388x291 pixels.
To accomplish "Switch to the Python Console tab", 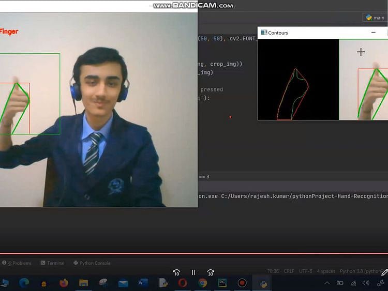I will 92,263.
